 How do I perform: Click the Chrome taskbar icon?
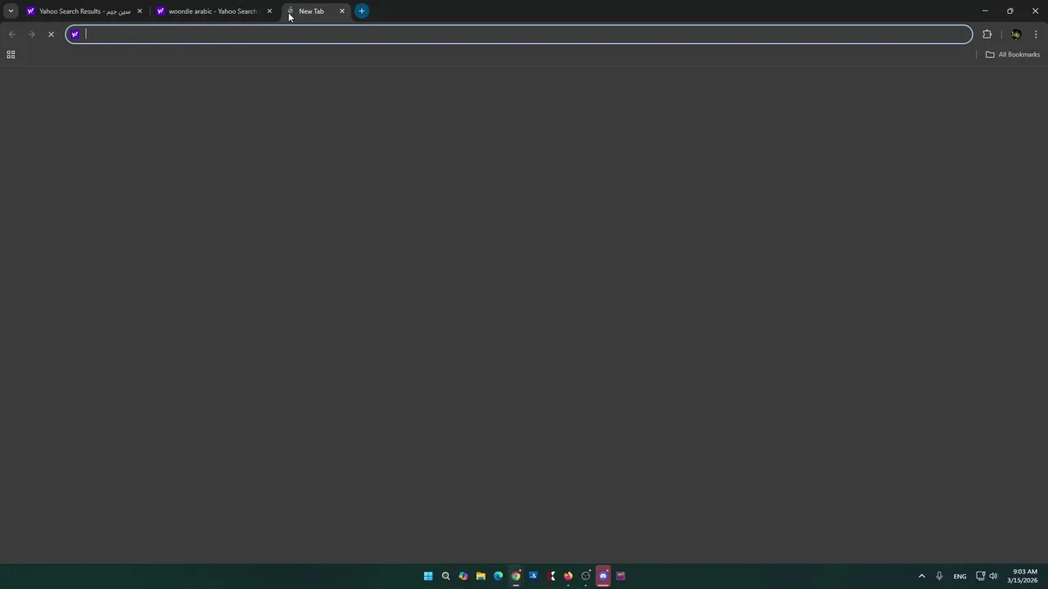pyautogui.click(x=516, y=576)
